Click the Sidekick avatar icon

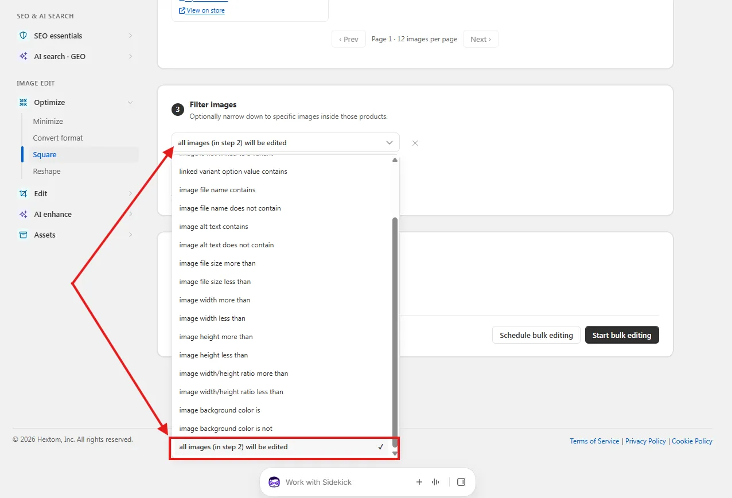tap(274, 482)
